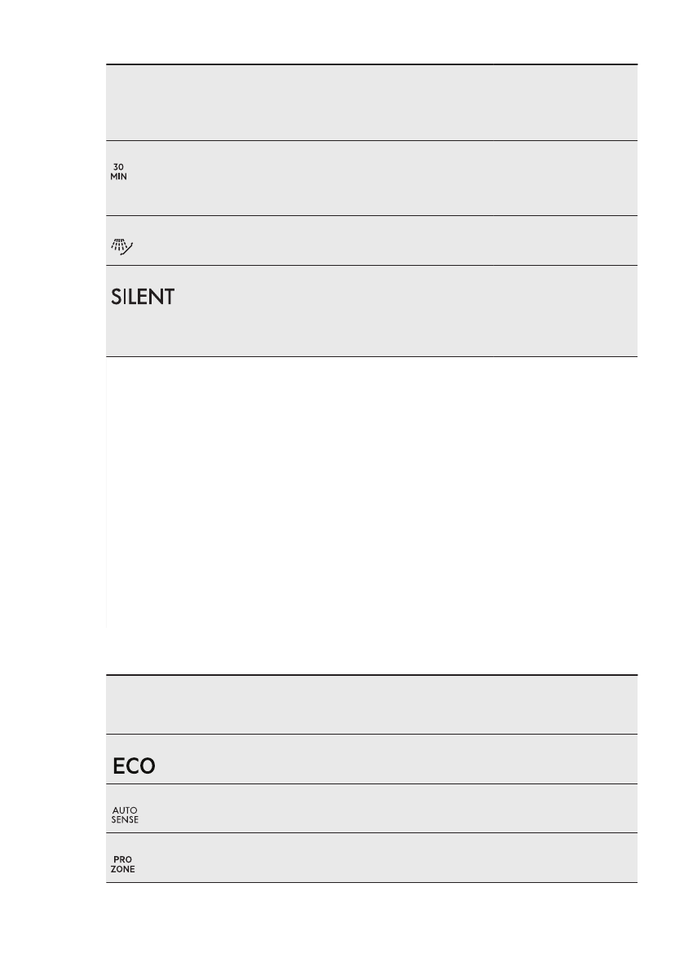
Task: Select the rinse spray icon
Action: 122,243
